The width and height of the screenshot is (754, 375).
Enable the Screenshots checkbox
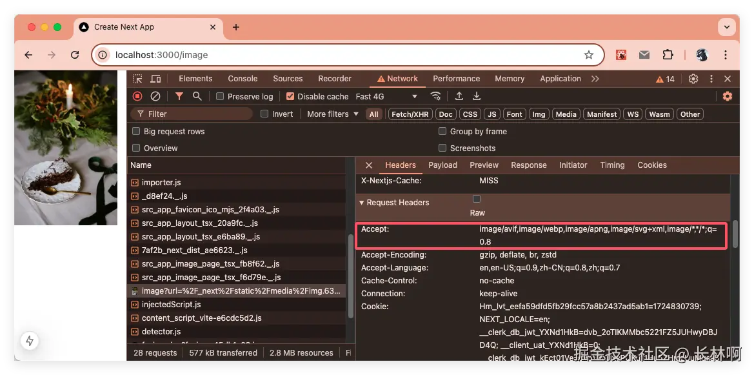442,148
